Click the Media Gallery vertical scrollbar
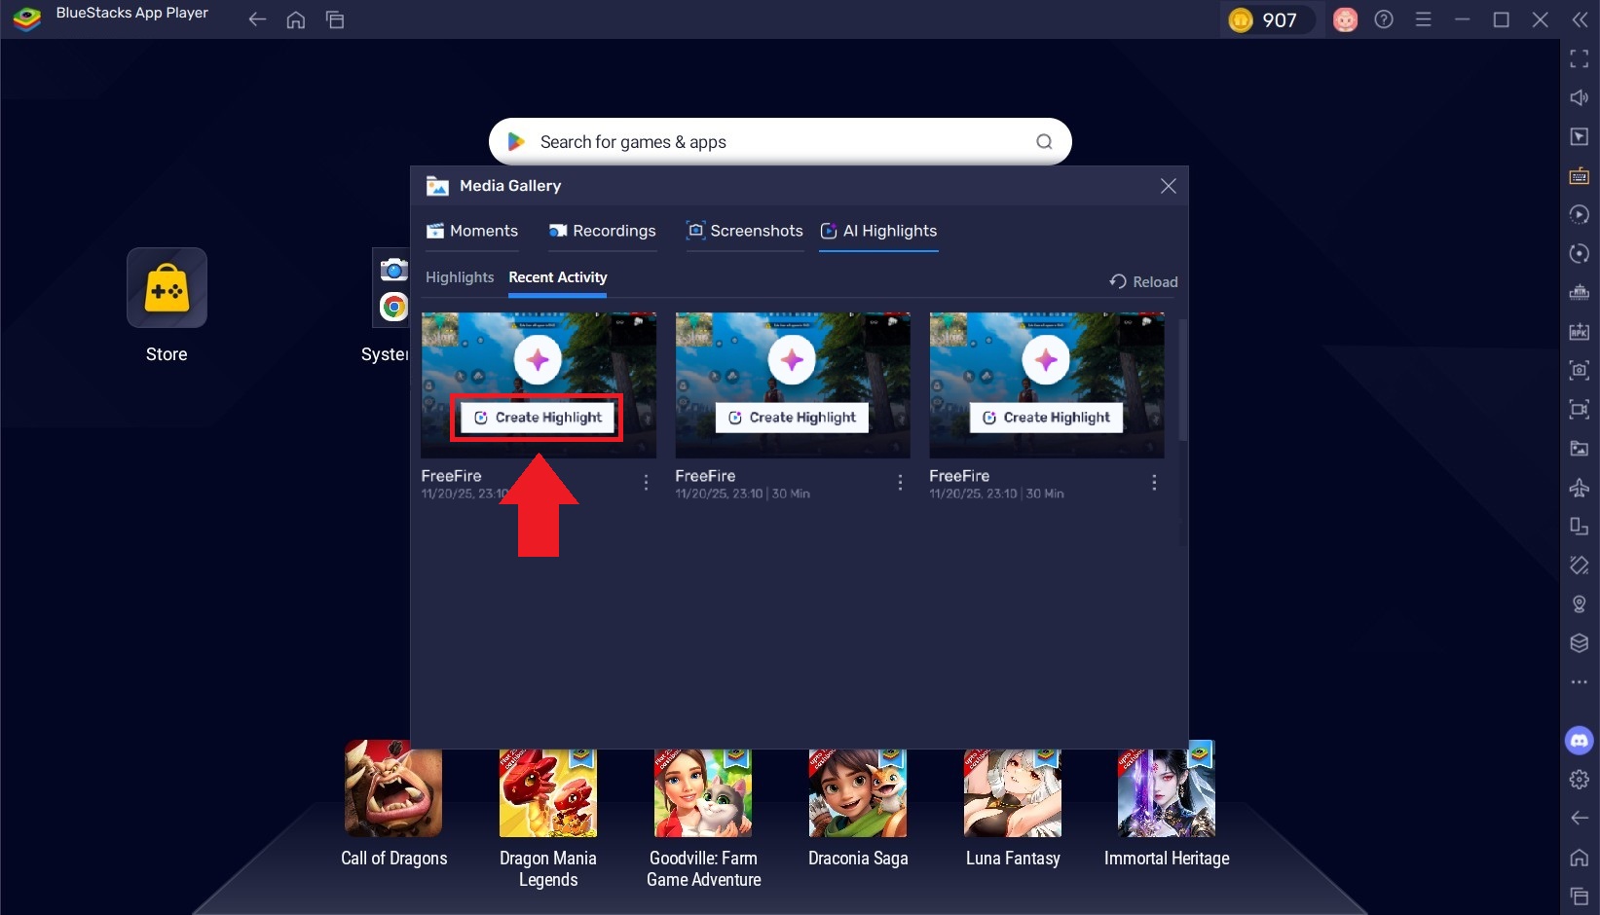 pyautogui.click(x=1183, y=381)
